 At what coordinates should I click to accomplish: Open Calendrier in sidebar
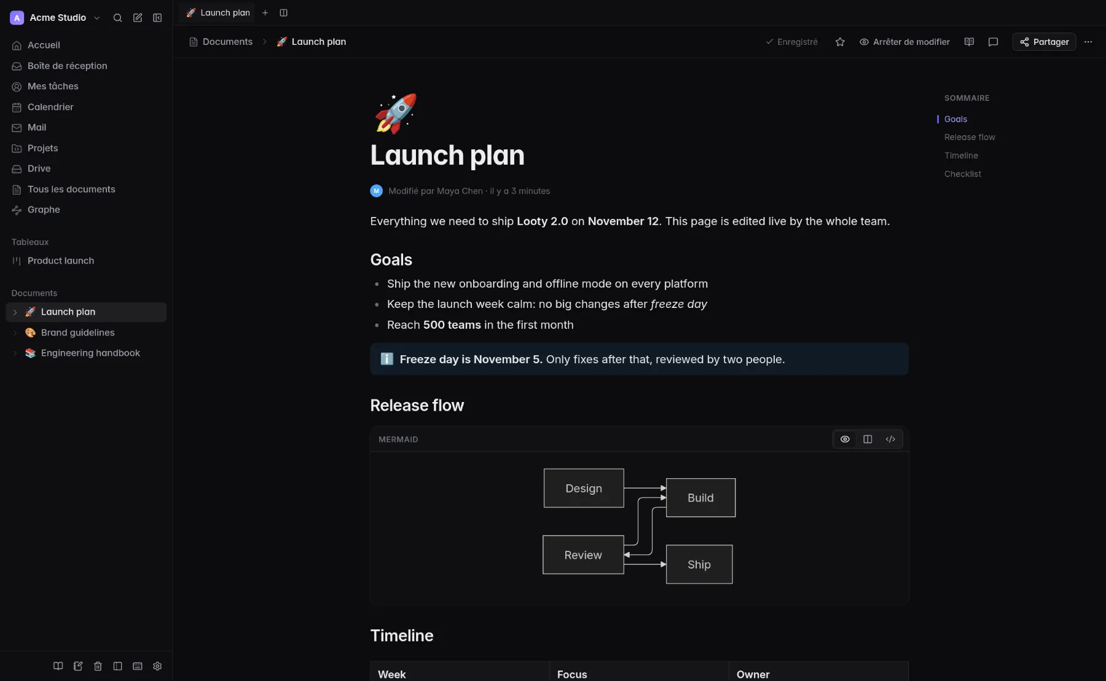coord(86,107)
